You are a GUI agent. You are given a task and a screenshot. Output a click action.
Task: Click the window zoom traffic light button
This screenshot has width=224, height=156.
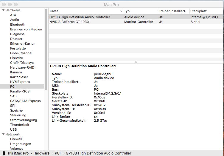click(x=16, y=4)
